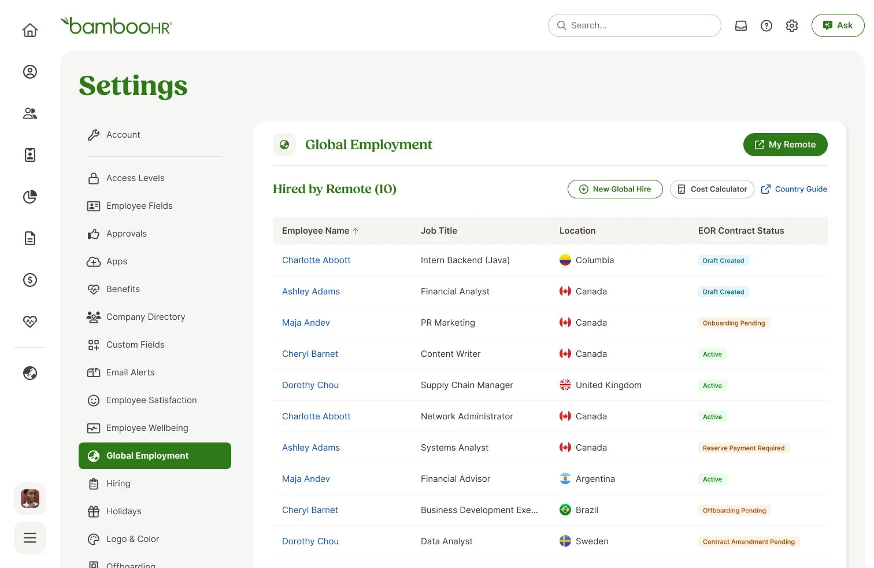The width and height of the screenshot is (874, 568).
Task: Open the inbox tray icon
Action: coord(741,25)
